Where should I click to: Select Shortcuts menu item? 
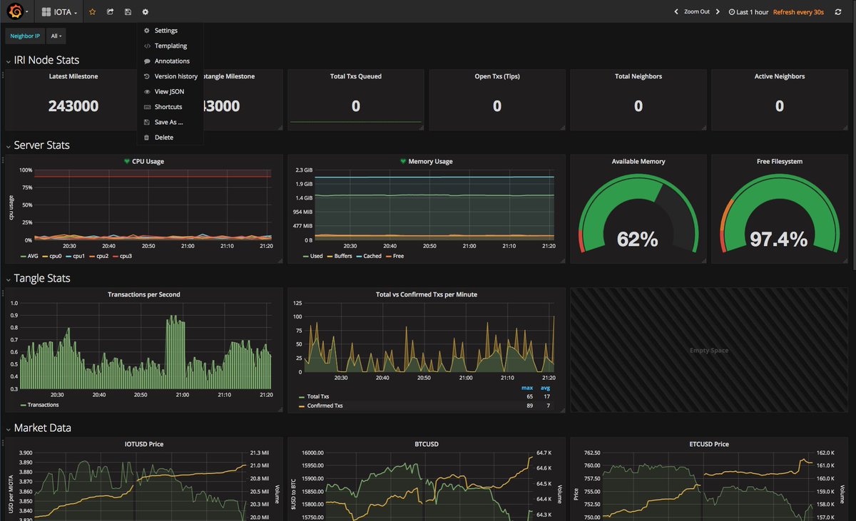[170, 107]
